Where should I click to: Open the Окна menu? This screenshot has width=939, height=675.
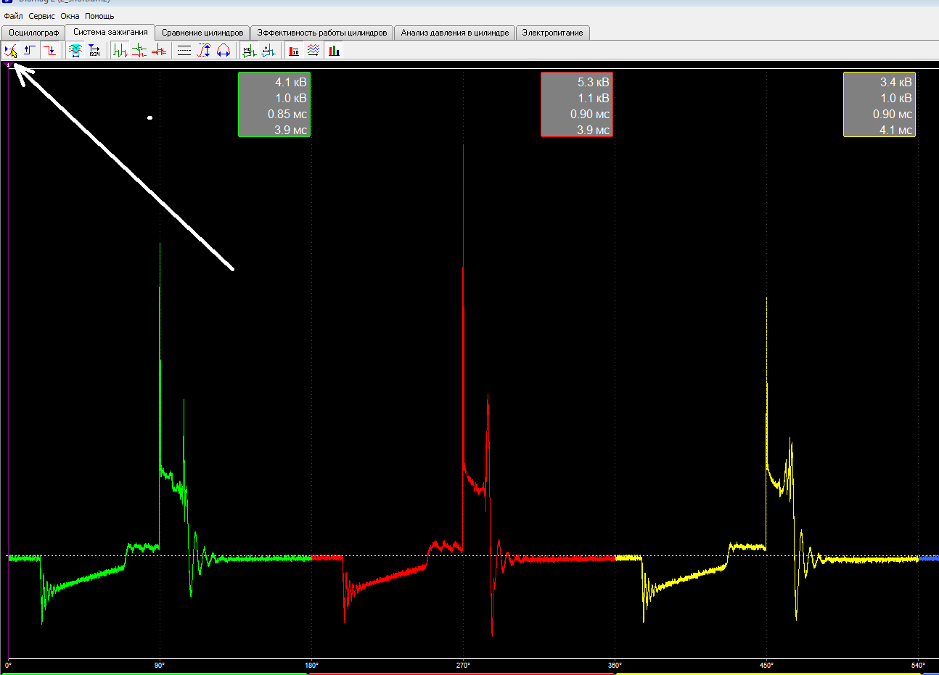point(70,16)
